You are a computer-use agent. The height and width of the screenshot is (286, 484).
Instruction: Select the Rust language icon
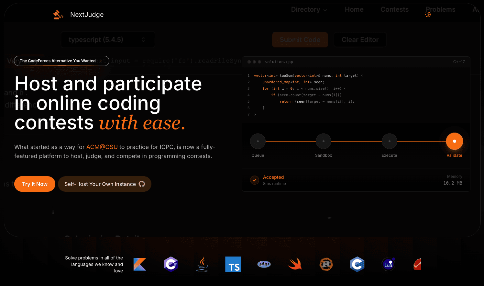326,264
